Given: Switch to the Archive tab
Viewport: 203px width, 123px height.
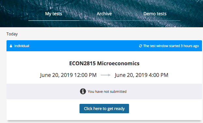Looking at the screenshot, I should pyautogui.click(x=104, y=14).
